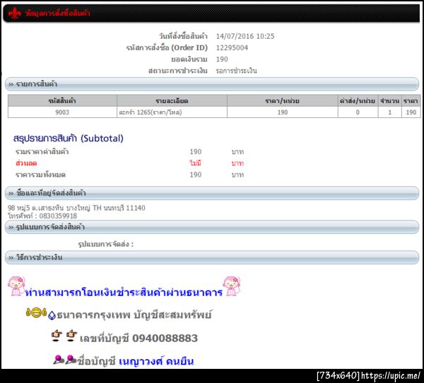Click the red ส่วนลด discount label
424x383 pixels.
tap(26, 163)
